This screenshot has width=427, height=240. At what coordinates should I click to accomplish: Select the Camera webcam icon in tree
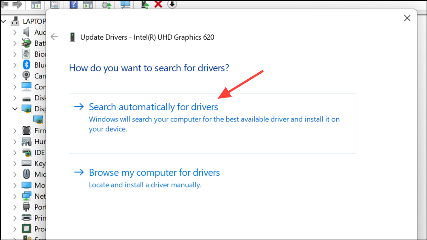[x=26, y=76]
